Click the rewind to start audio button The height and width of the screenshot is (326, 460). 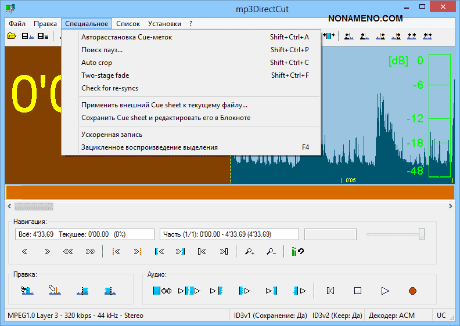pyautogui.click(x=330, y=290)
